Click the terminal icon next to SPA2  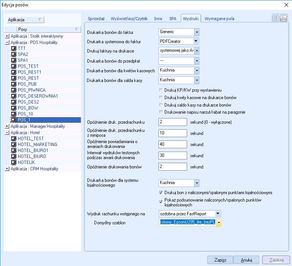pos(13,54)
